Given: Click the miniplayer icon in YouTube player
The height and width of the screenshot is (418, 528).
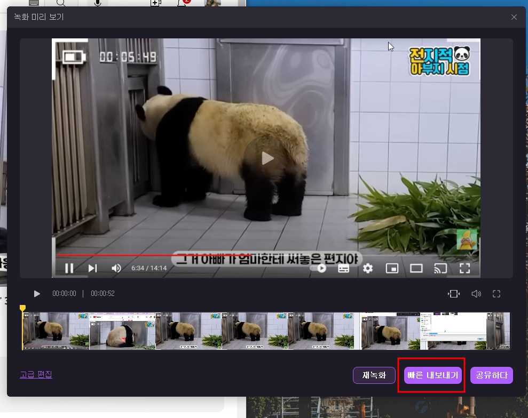Looking at the screenshot, I should [392, 268].
